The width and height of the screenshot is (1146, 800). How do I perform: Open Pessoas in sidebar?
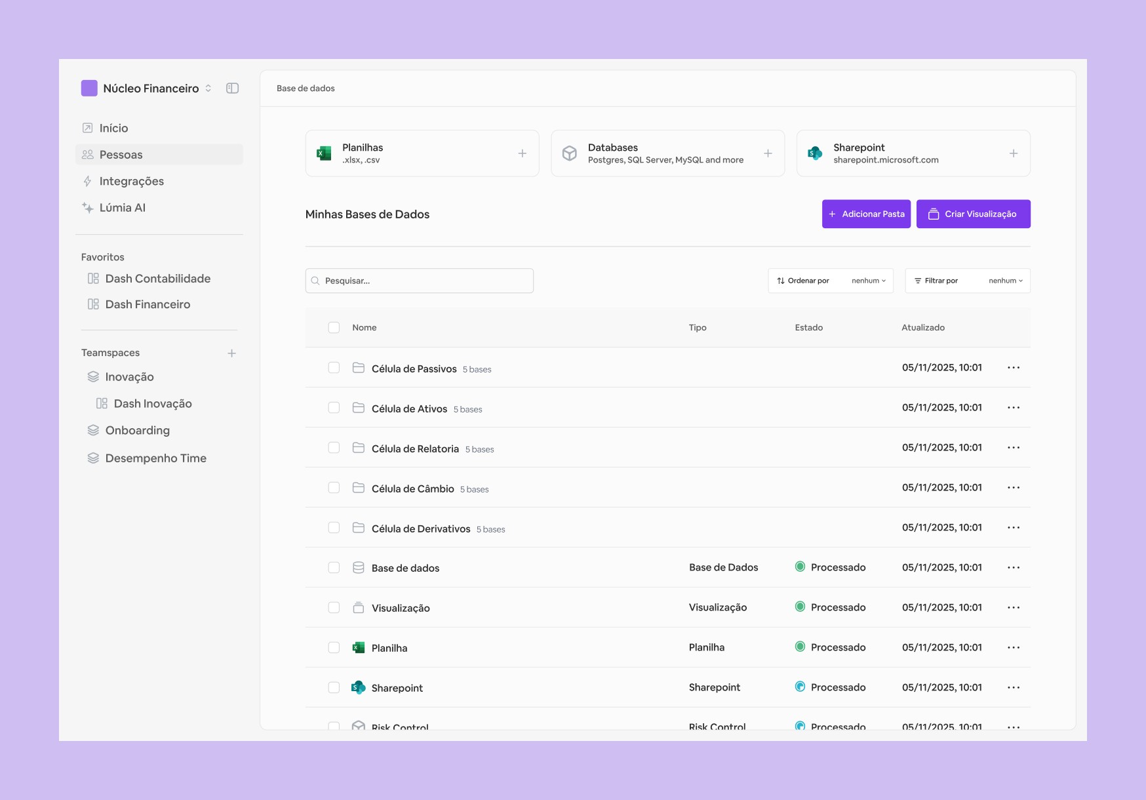[159, 155]
